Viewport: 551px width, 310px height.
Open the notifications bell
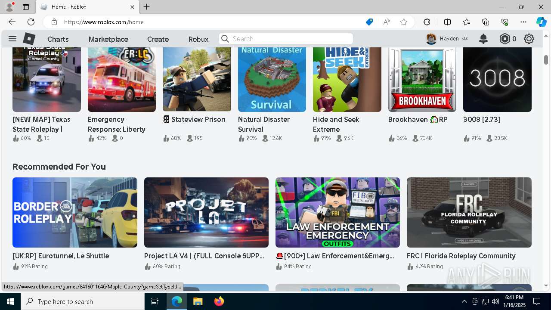[x=483, y=39]
